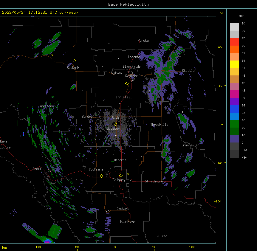This screenshot has width=257, height=251.
Task: Select the 65 dBZ red legend swatch
Action: tap(234, 42)
